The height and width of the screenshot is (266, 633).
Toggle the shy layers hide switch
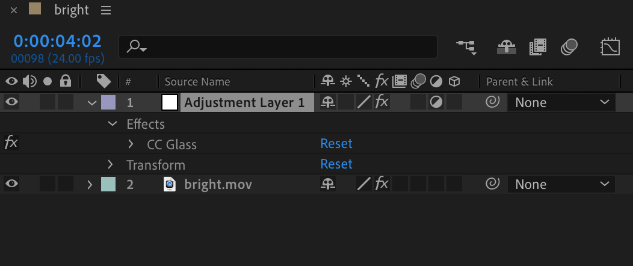(x=506, y=47)
